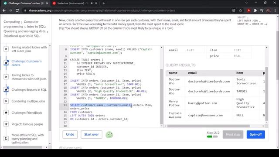
Task: Open More efficient SQL with query planning
Action: pos(27,139)
